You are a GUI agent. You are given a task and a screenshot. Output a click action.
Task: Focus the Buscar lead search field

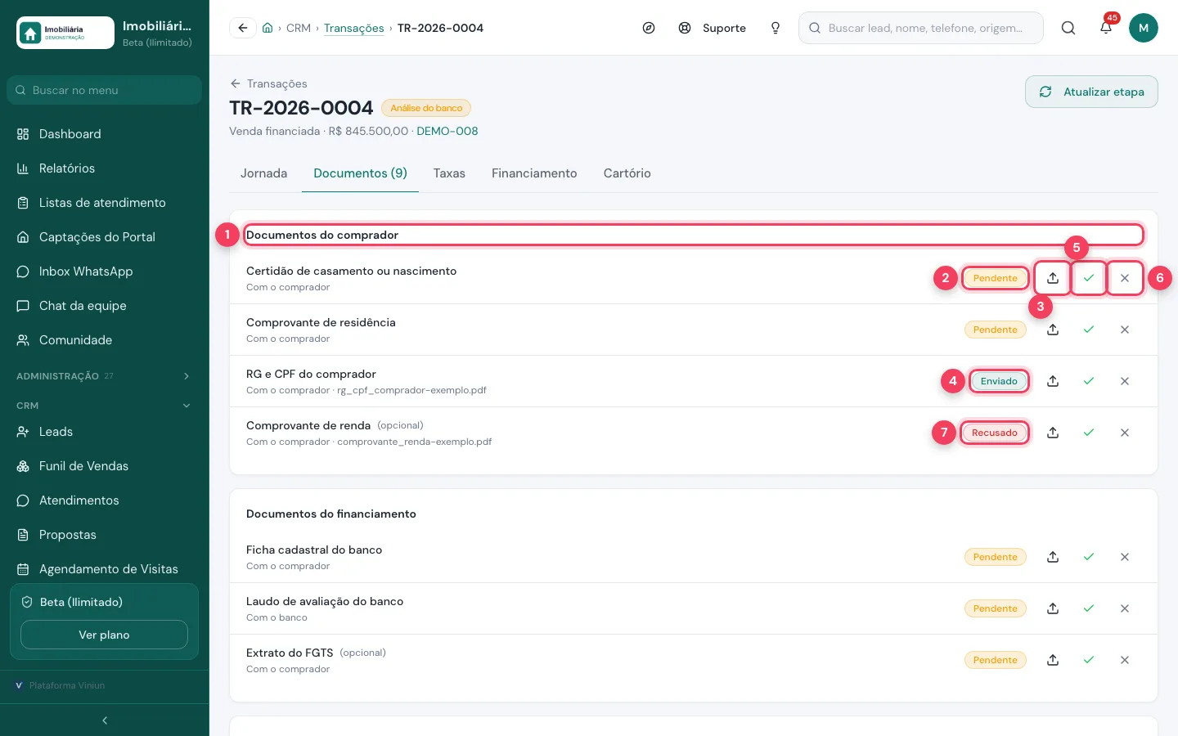921,28
